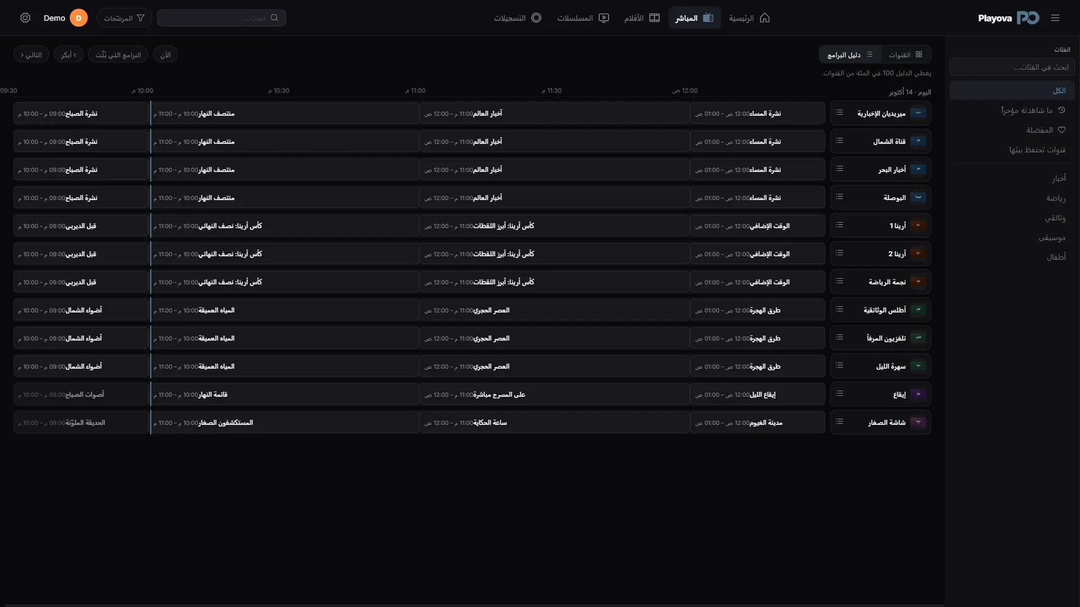Image resolution: width=1080 pixels, height=607 pixels.
Task: Jump to الآن now in guide
Action: pyautogui.click(x=165, y=55)
